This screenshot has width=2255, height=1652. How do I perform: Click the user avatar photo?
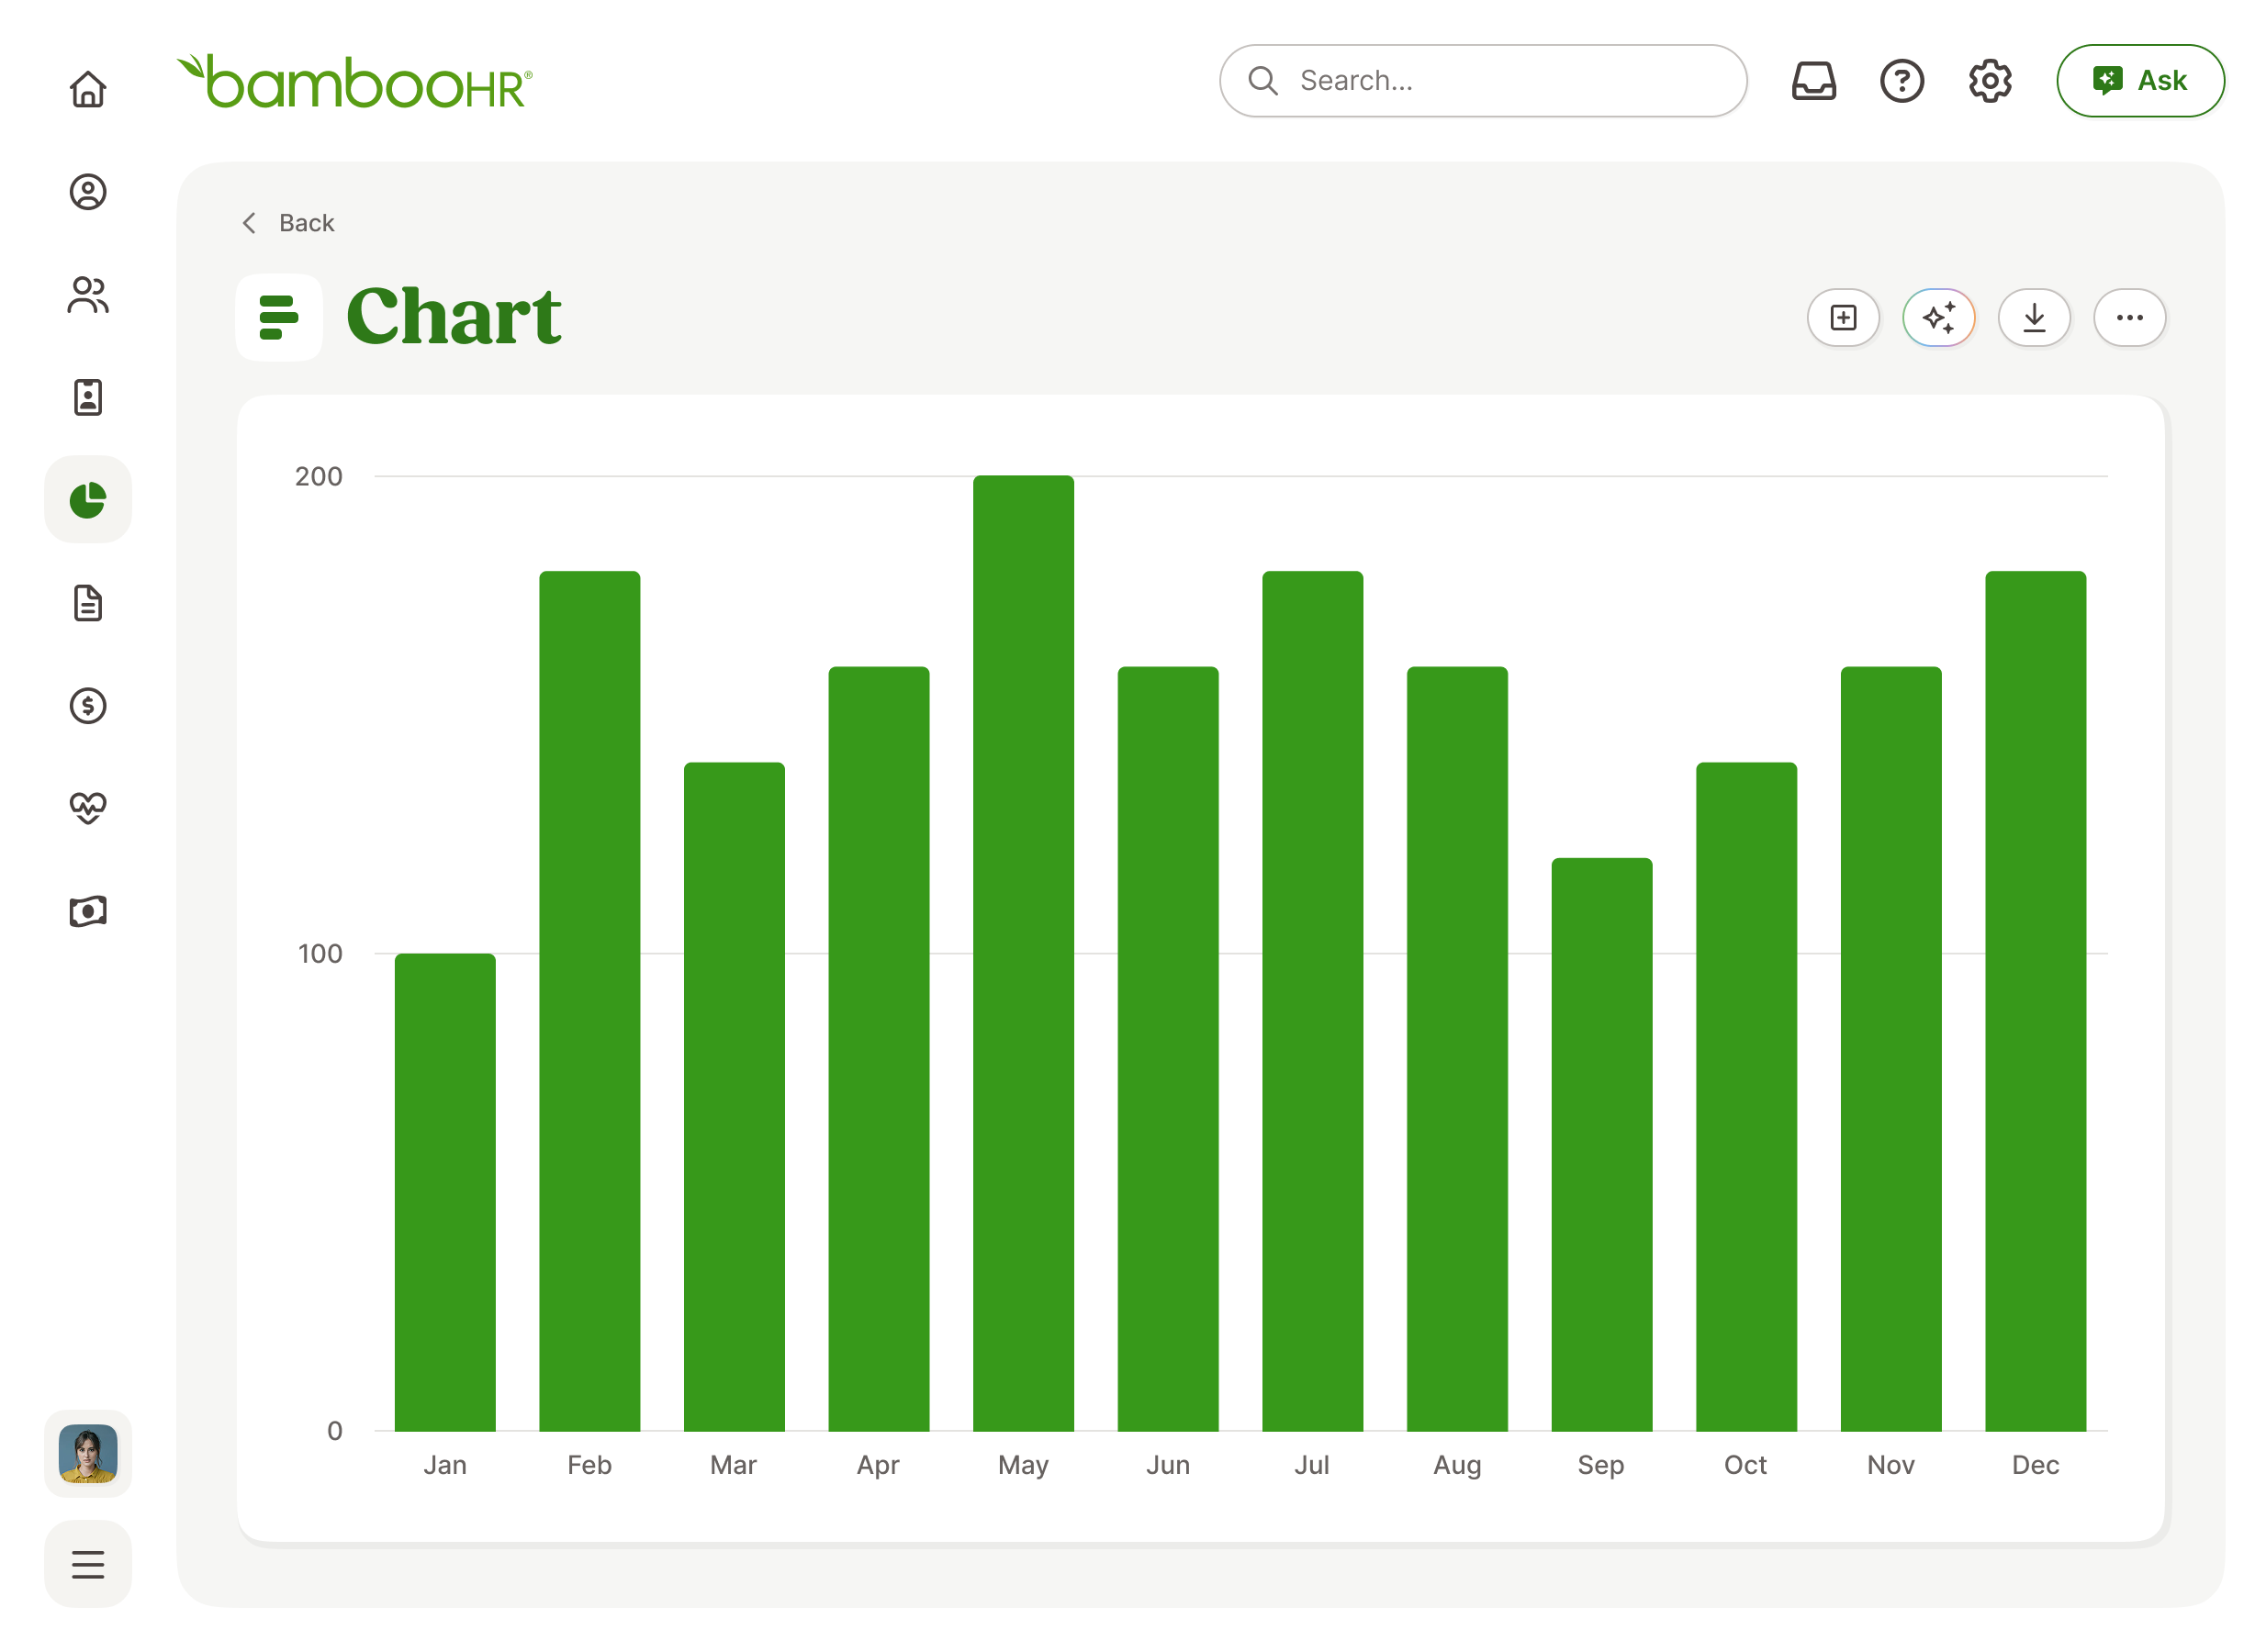(88, 1454)
